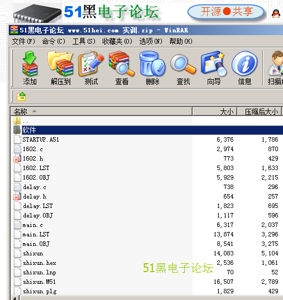Click the packed size value 5,104
283x300 pixels.
[x=270, y=253]
